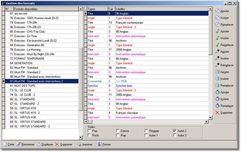
Task: Click Insérer button with green music note
Action: 222,38
